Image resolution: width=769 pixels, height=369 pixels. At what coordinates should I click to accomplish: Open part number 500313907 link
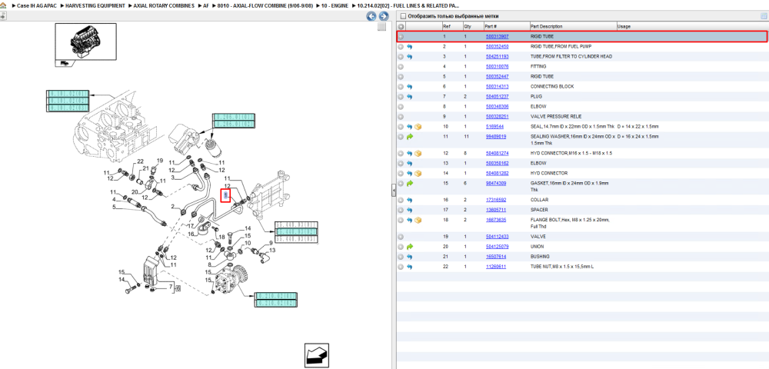[x=497, y=37]
